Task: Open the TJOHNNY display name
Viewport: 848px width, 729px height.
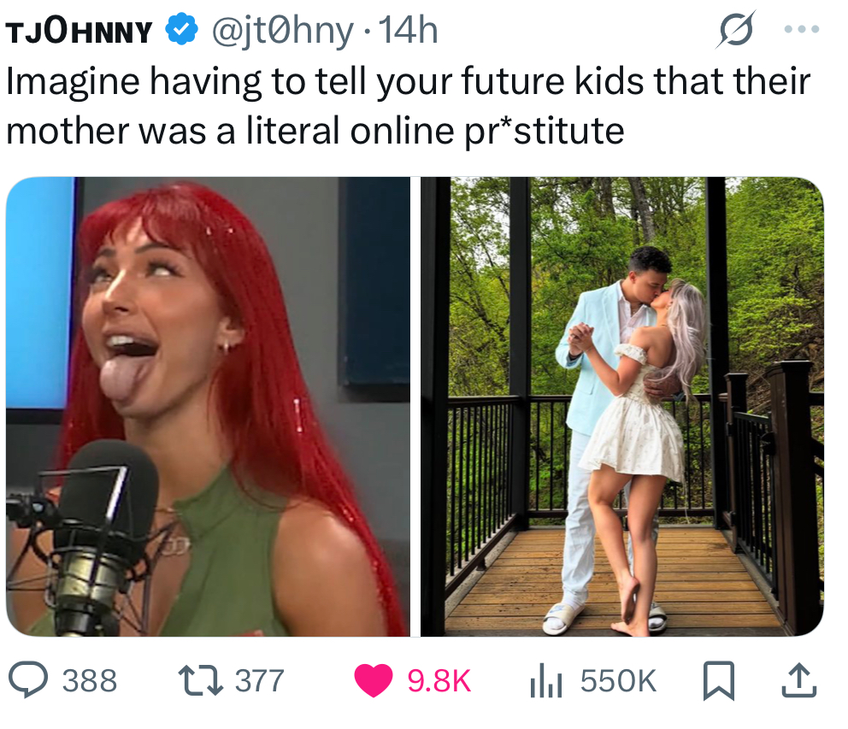Action: click(x=79, y=31)
